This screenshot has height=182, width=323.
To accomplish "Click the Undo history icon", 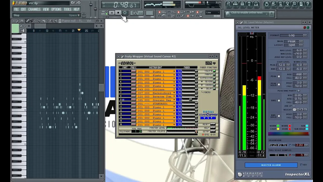I will (x=266, y=4).
